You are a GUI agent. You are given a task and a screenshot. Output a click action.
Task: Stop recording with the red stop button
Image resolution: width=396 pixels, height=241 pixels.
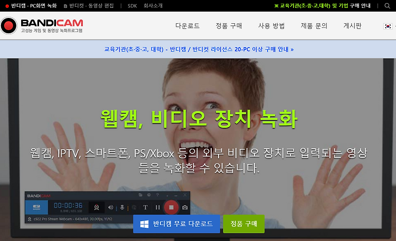pos(171,207)
